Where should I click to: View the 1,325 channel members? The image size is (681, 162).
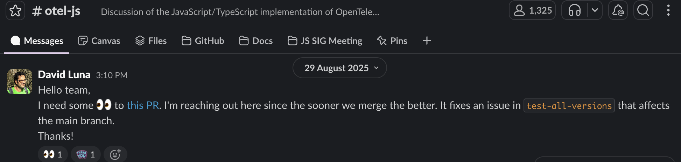click(532, 10)
